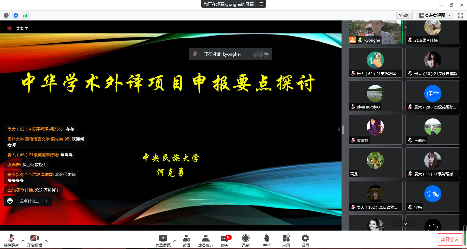467x249 pixels.
Task: Click chat message from 张沙沙
Action: [x=41, y=129]
